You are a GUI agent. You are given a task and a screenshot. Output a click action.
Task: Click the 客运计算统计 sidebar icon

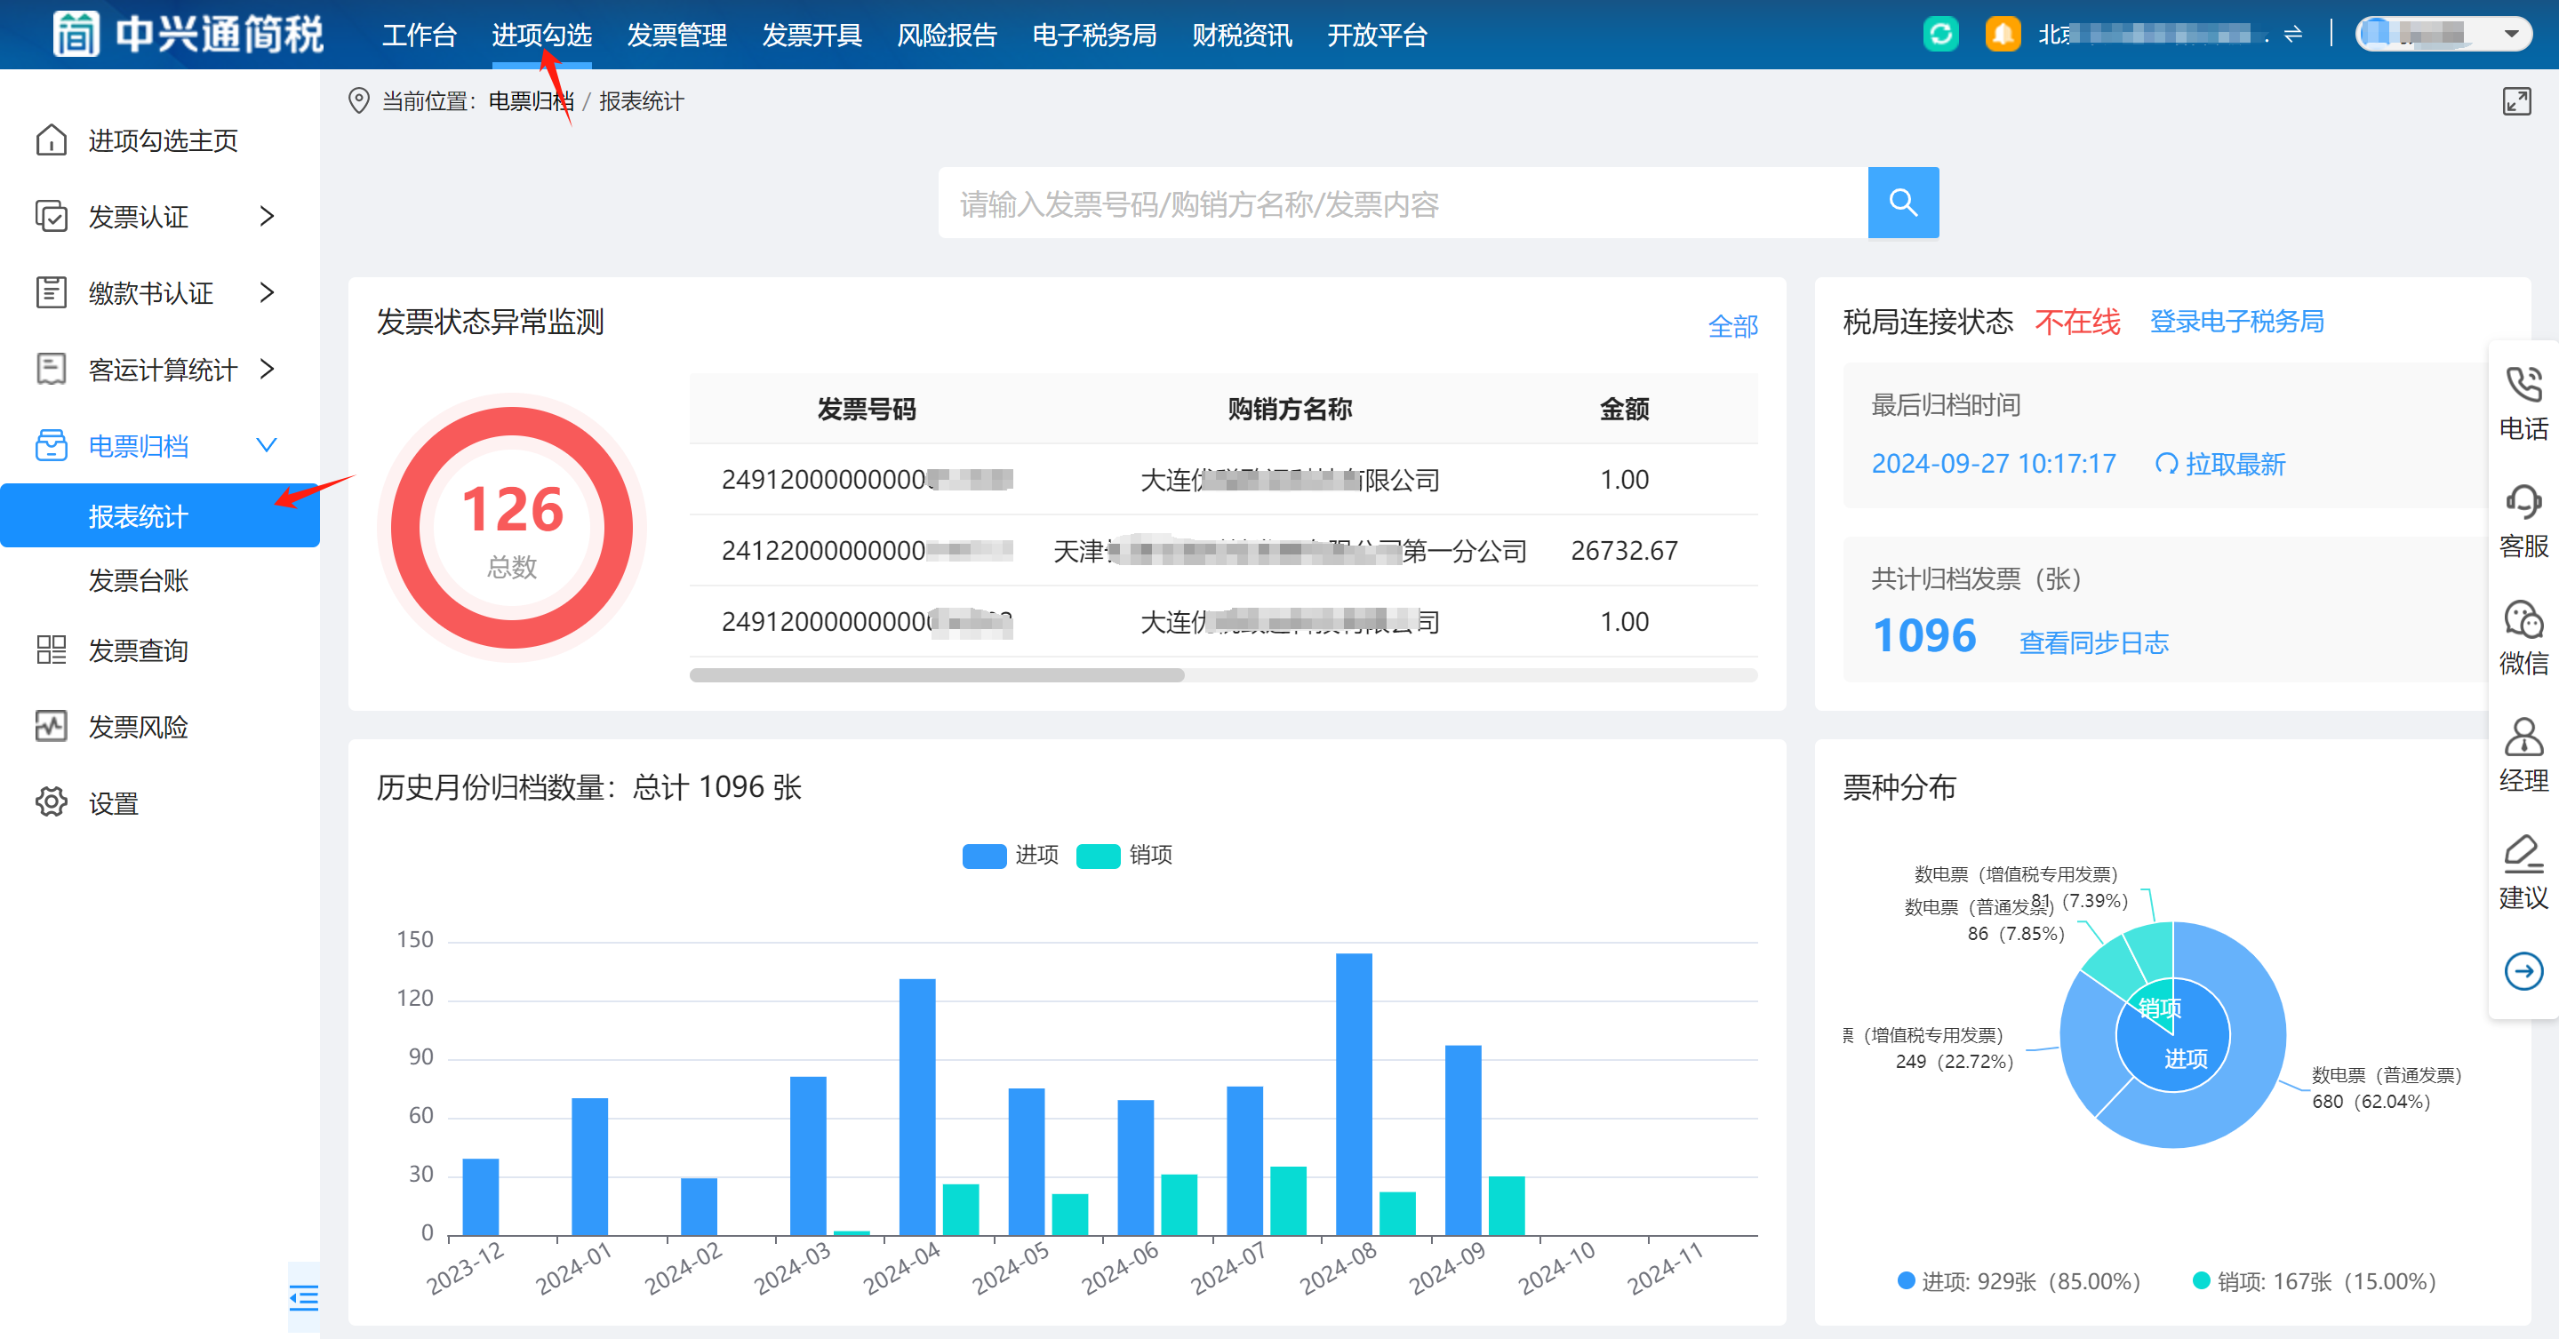point(51,370)
